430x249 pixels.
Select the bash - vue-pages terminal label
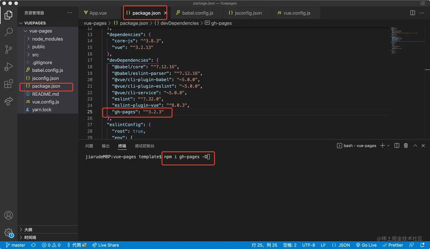(357, 146)
